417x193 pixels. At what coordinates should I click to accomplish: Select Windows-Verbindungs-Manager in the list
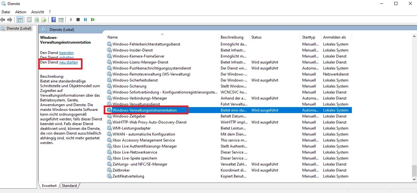(140, 98)
